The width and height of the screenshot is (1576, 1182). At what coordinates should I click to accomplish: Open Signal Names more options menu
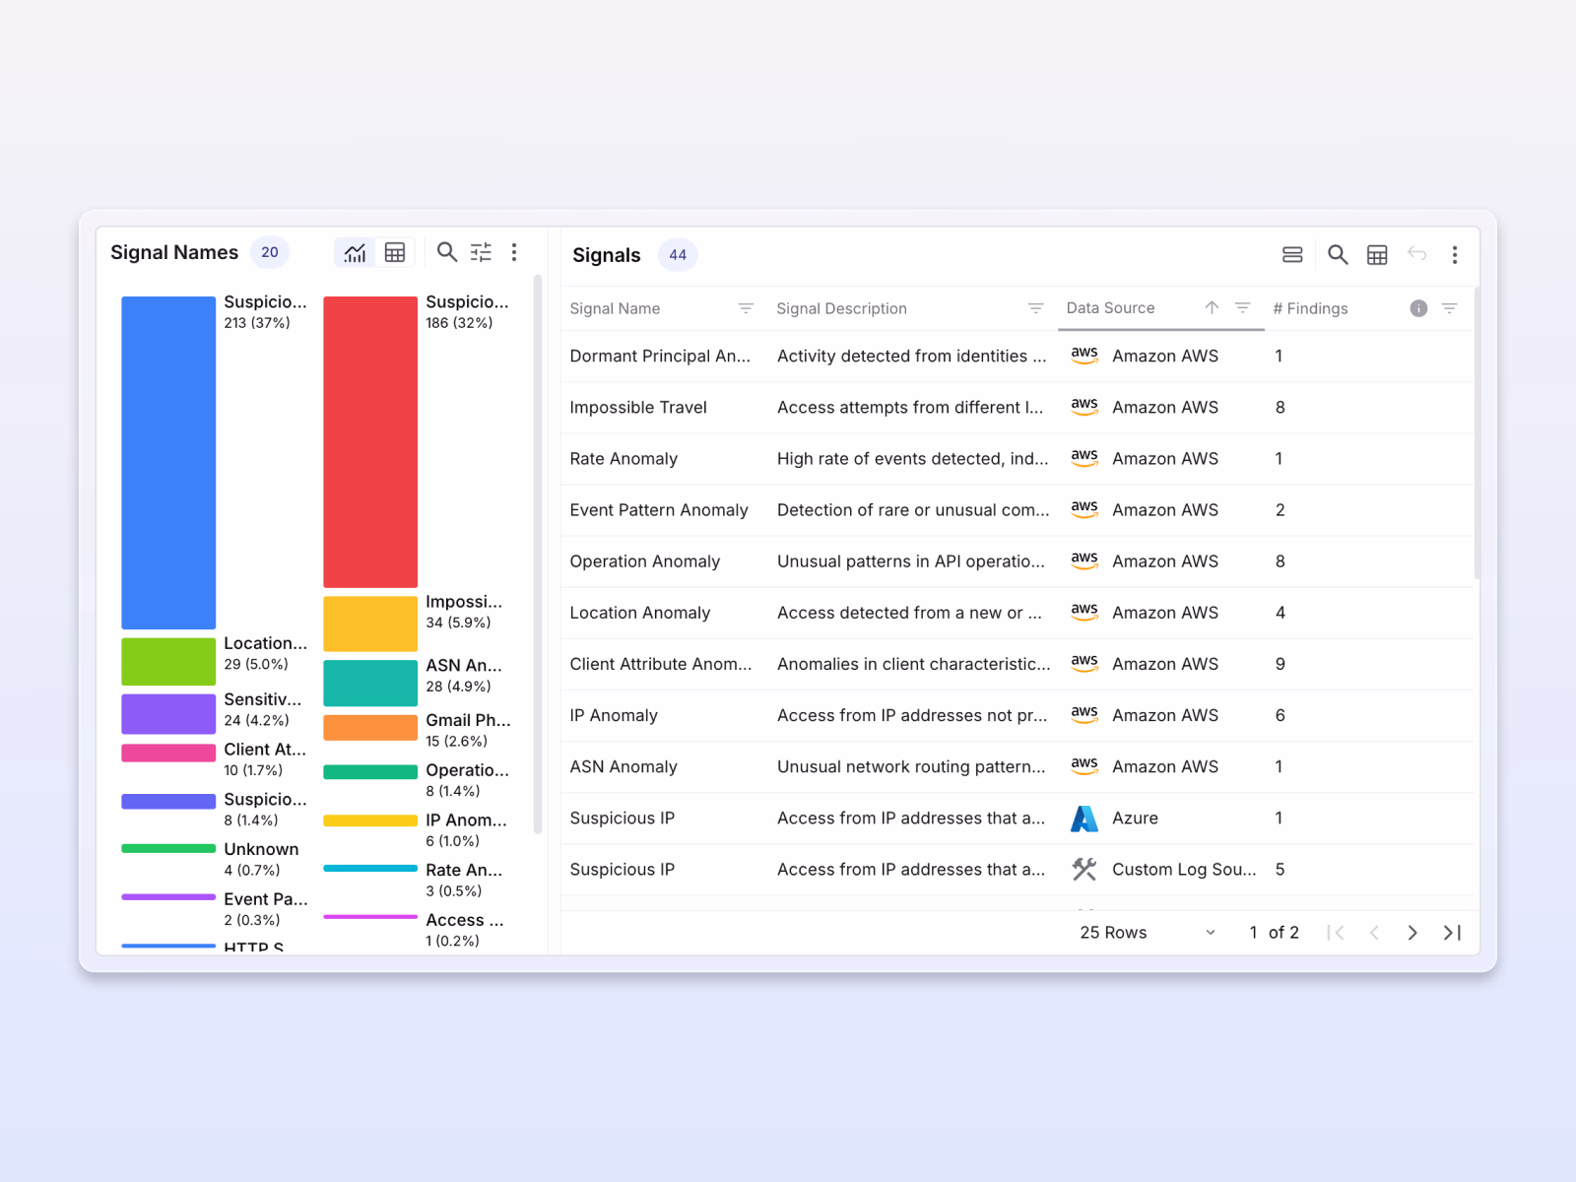(514, 252)
